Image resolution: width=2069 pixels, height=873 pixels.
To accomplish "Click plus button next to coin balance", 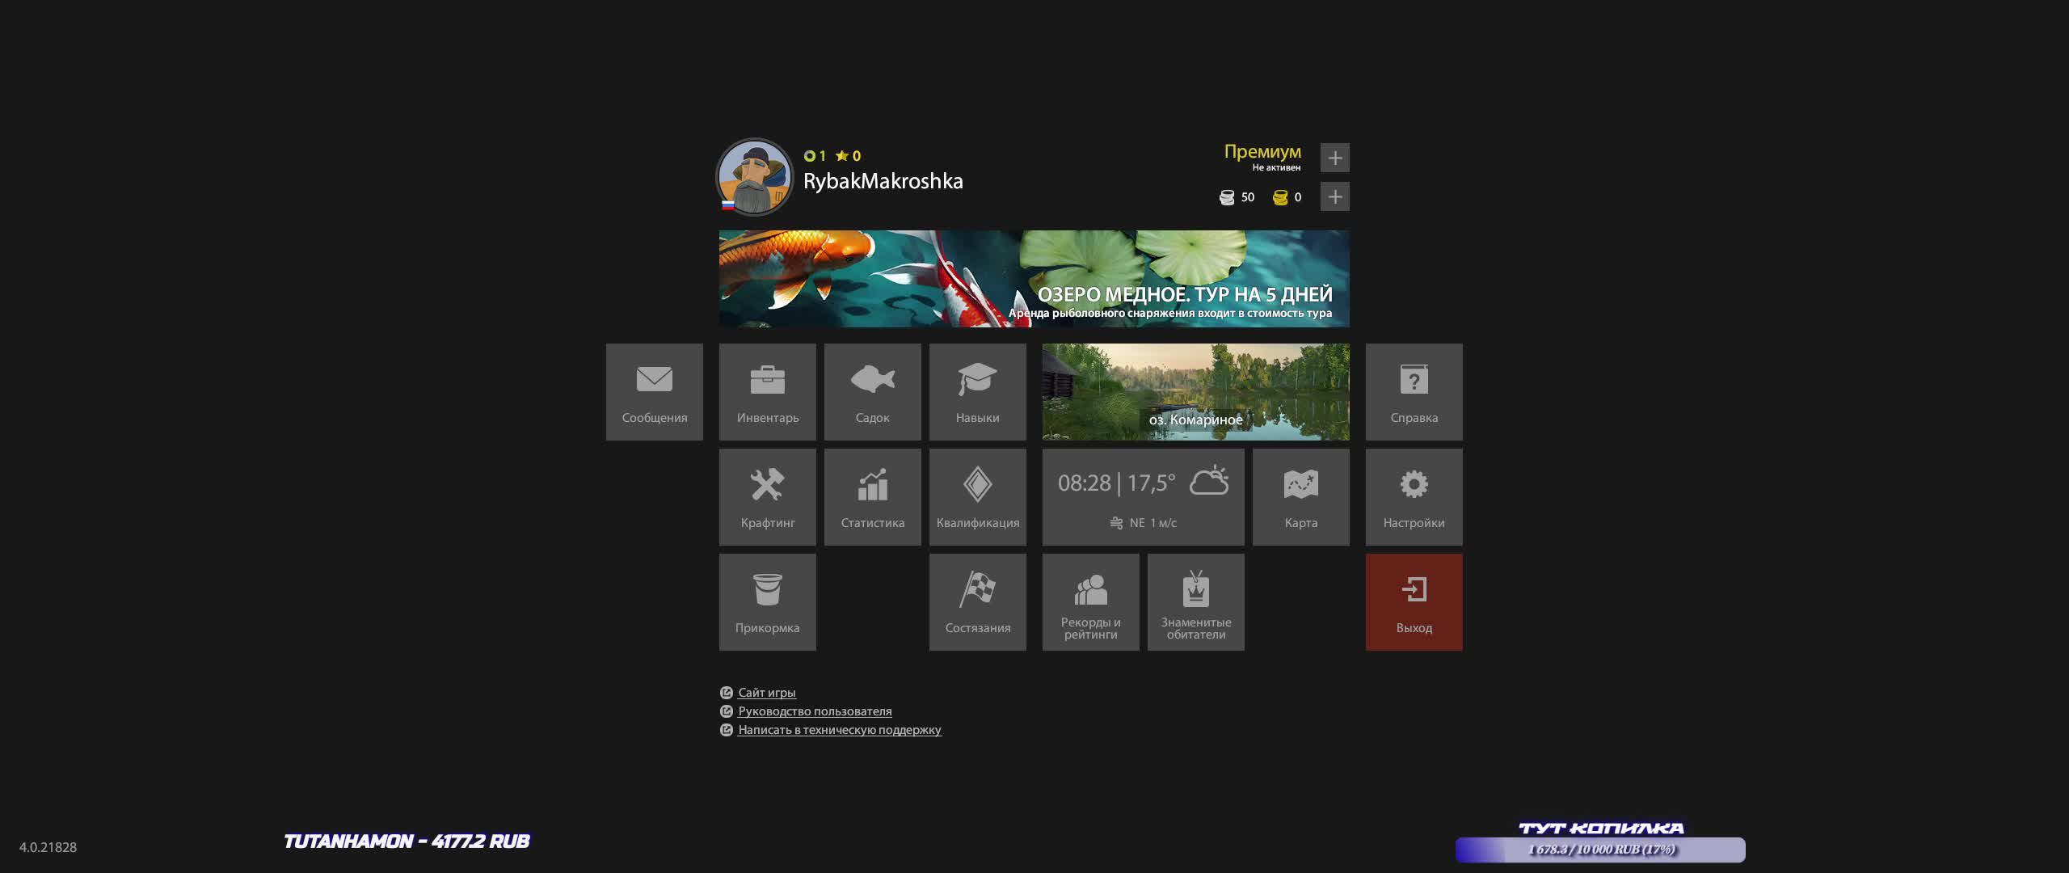I will (x=1334, y=196).
